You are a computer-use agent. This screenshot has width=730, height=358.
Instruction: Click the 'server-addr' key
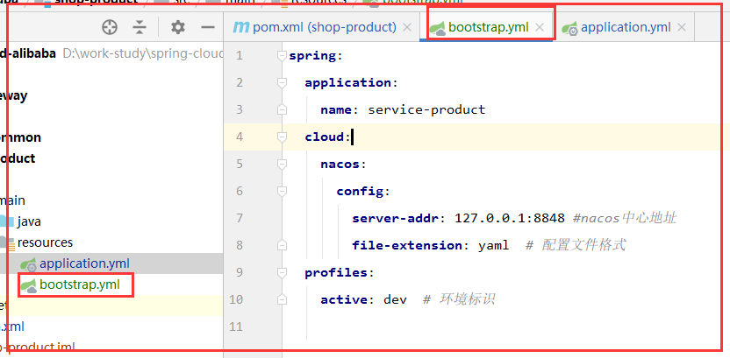pos(395,218)
